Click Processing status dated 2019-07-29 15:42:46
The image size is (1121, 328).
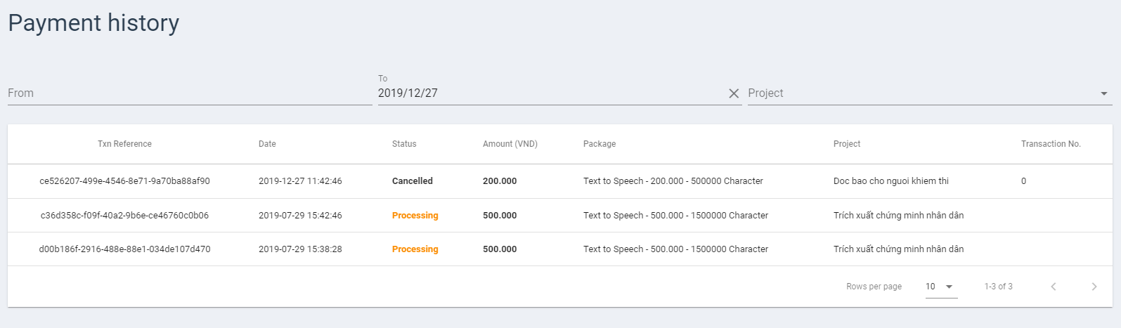tap(415, 216)
